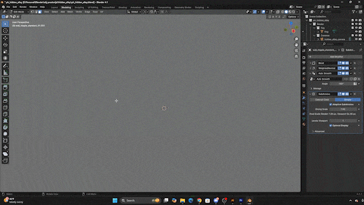Toggle Adaptive Subdivision checkbox
The width and height of the screenshot is (364, 205).
[330, 104]
